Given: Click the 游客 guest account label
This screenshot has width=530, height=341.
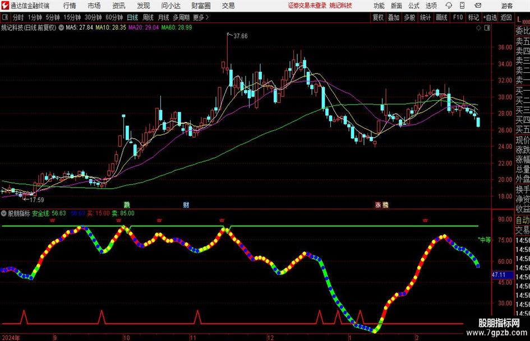Looking at the screenshot, I should [x=506, y=6].
